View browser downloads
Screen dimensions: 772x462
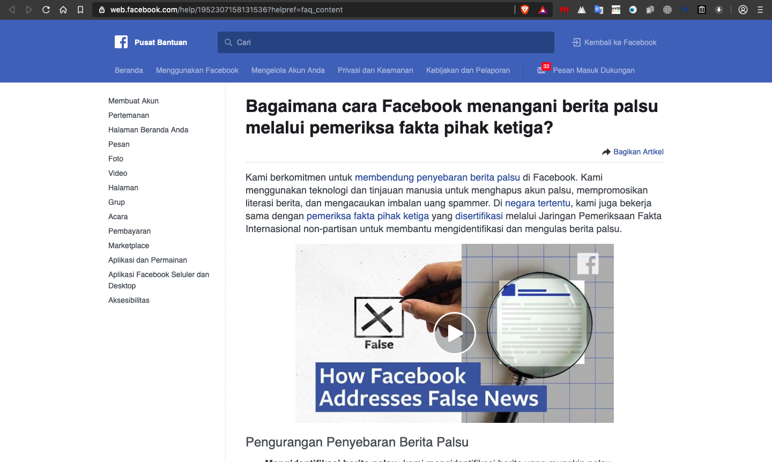[x=718, y=9]
